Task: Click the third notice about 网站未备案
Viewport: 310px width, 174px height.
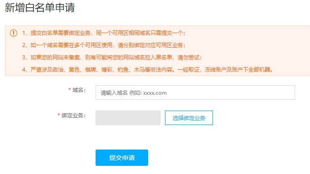Action: (112, 58)
